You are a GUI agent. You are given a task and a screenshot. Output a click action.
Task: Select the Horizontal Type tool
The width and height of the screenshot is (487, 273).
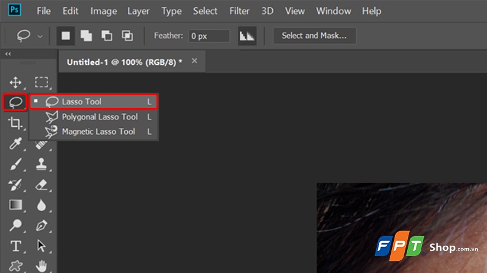pos(16,246)
